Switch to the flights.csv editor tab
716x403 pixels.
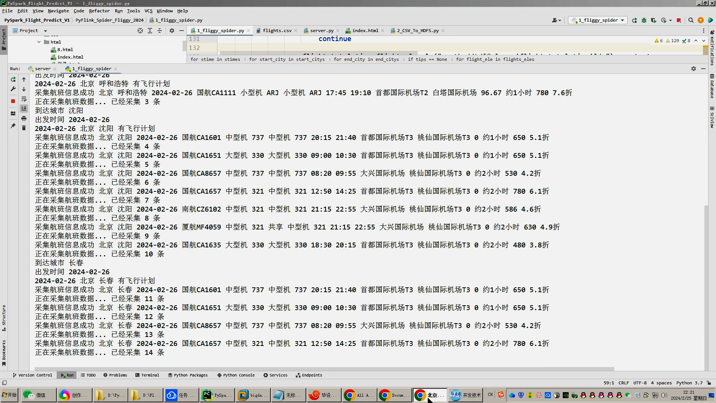point(277,31)
